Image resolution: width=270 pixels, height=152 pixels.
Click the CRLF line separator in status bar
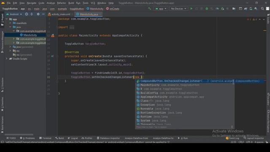(241, 142)
